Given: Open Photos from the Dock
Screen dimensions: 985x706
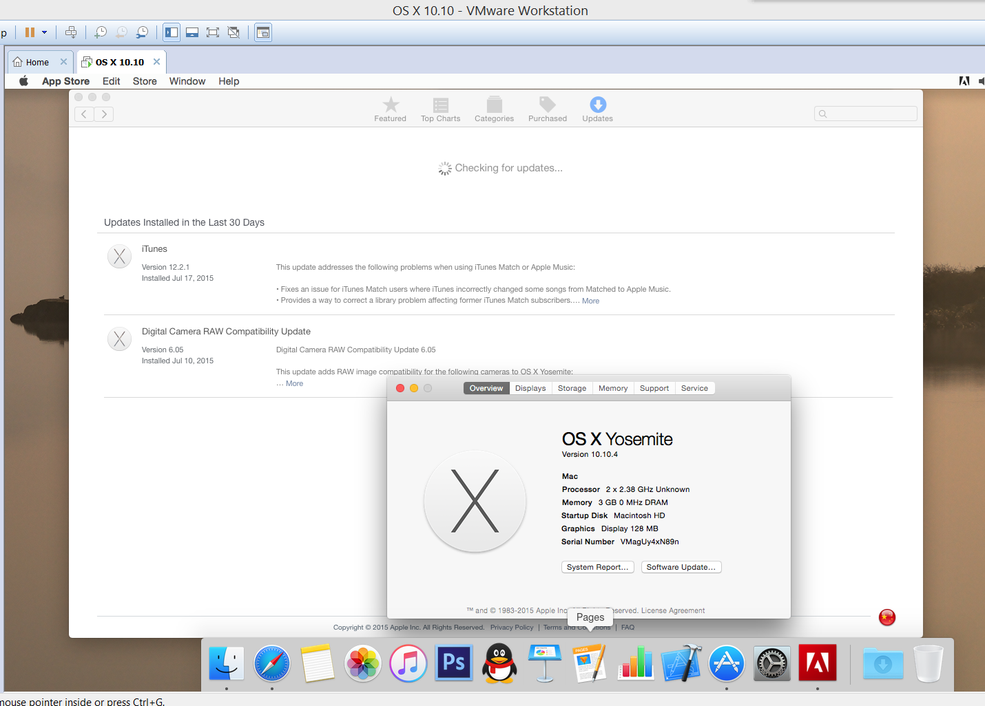Looking at the screenshot, I should coord(363,663).
